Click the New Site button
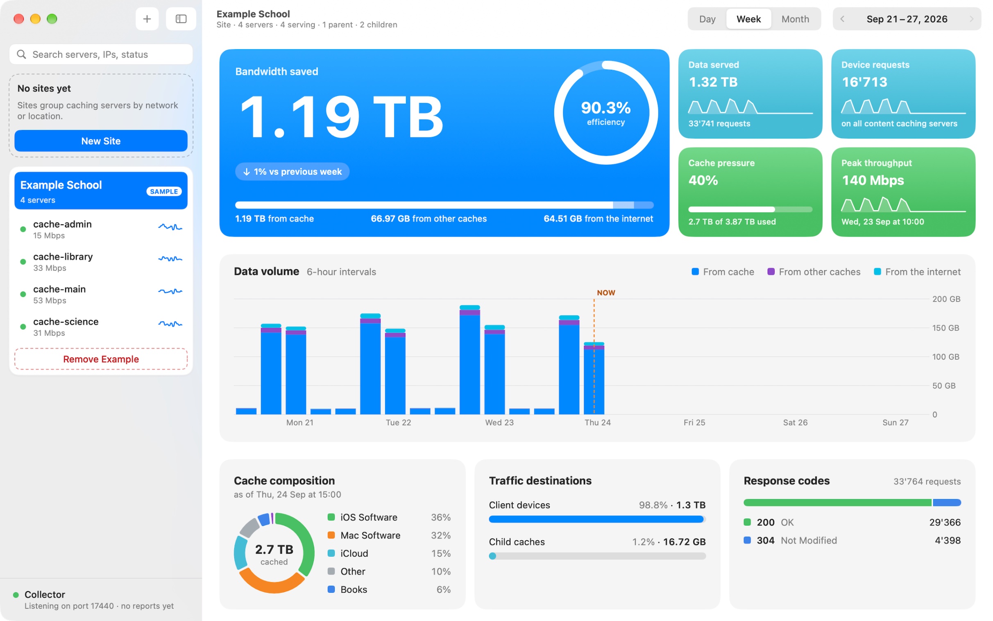Screen dimensions: 993x621 [101, 141]
